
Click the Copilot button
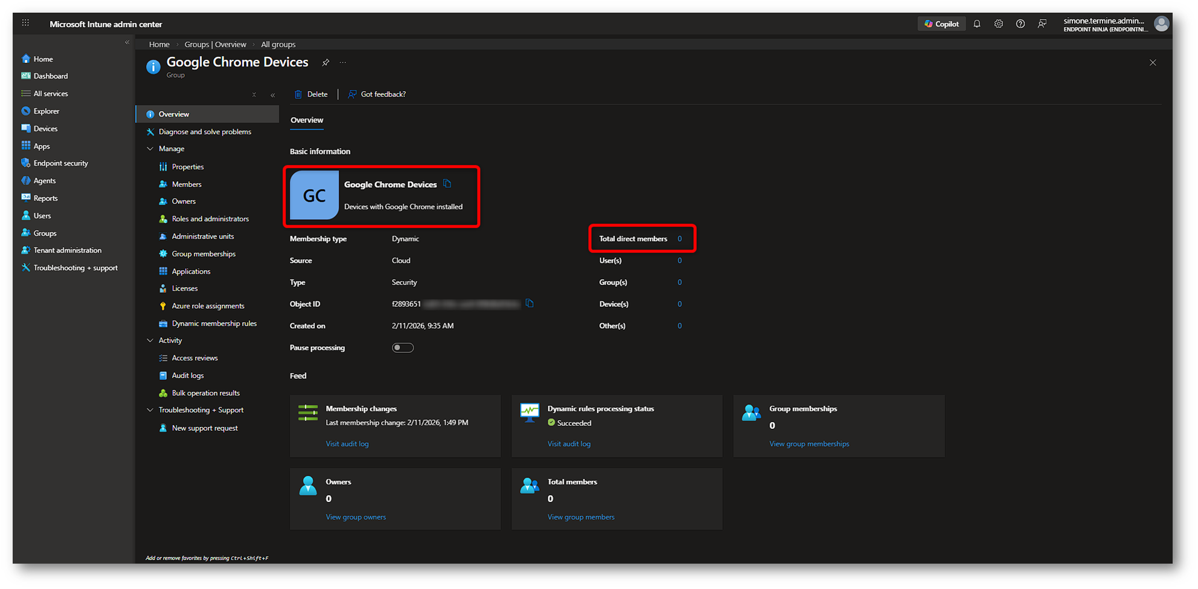(x=941, y=24)
